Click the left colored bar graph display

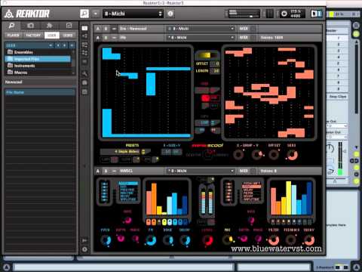(167, 199)
